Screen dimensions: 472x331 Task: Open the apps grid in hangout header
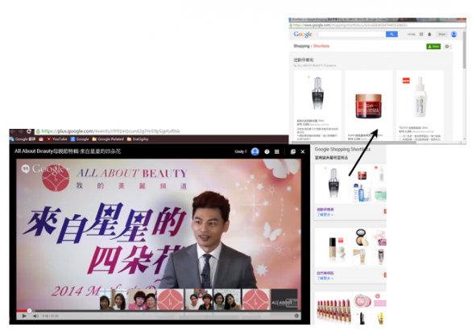point(276,151)
